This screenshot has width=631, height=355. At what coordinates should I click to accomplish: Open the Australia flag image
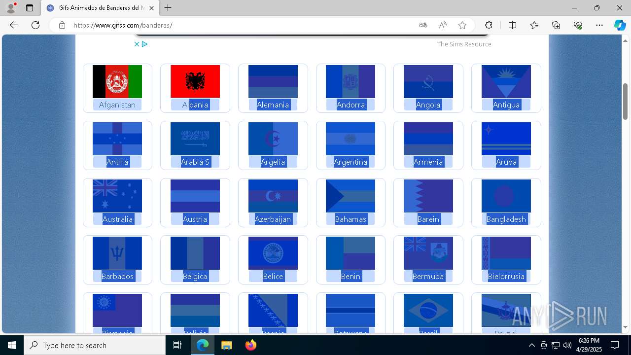[117, 196]
